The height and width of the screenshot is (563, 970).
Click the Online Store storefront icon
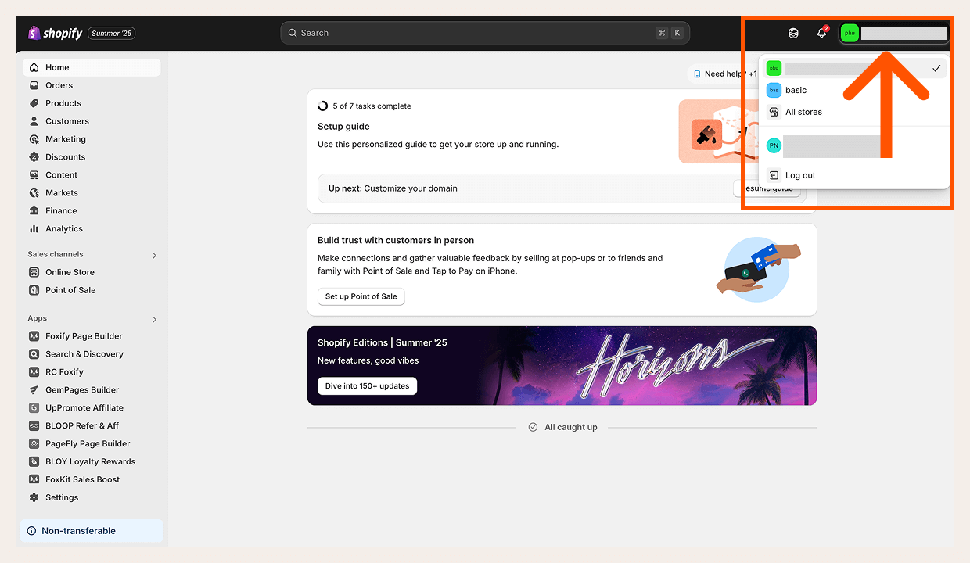click(x=34, y=272)
